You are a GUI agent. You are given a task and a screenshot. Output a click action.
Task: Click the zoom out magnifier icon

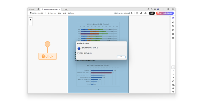(173, 92)
